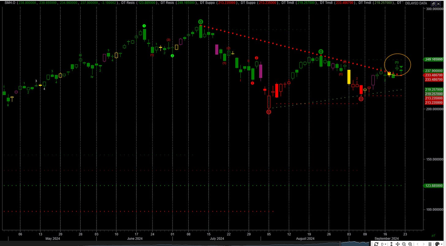Click the August 2024 time axis label
446x246 pixels.
pyautogui.click(x=305, y=238)
